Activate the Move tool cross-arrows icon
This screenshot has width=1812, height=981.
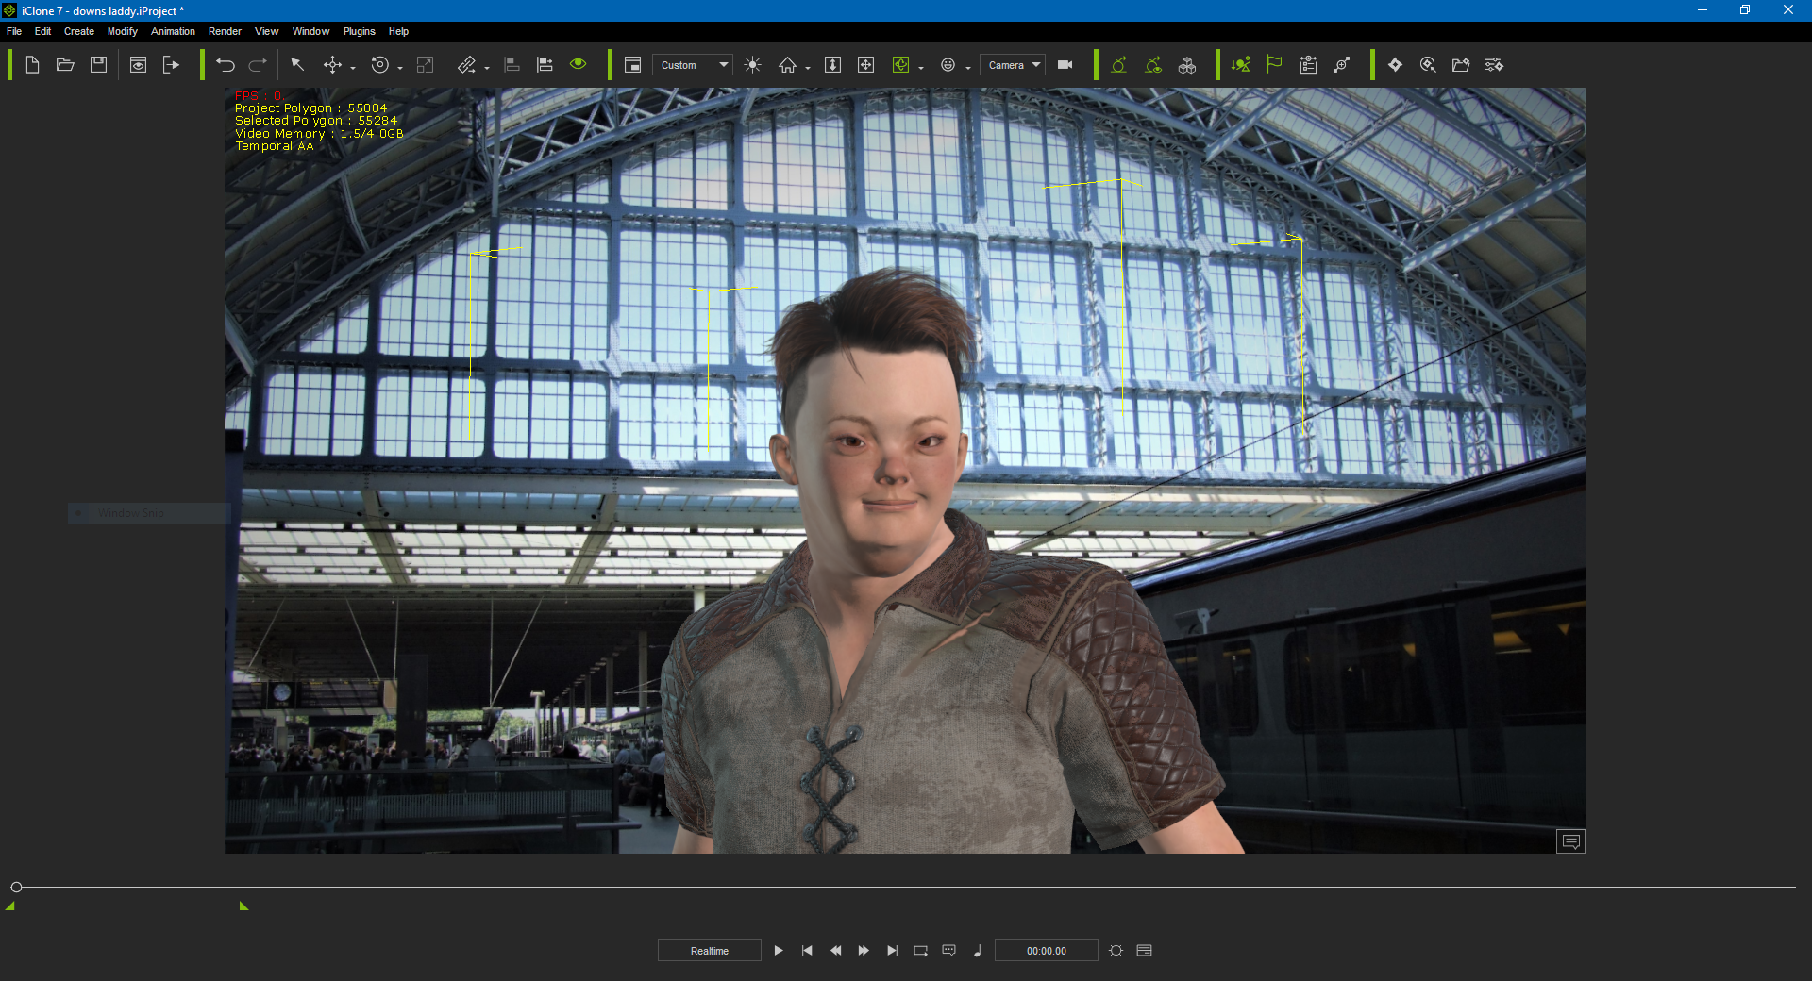click(332, 65)
